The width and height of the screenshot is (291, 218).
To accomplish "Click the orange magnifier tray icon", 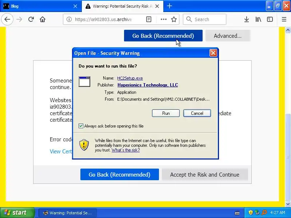I will pos(264,213).
